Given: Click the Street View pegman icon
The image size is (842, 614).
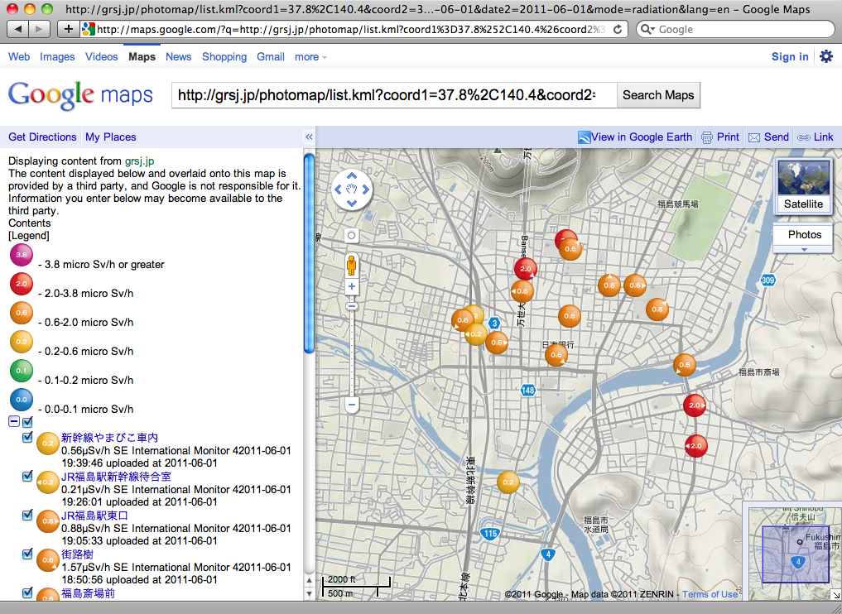Looking at the screenshot, I should click(351, 266).
